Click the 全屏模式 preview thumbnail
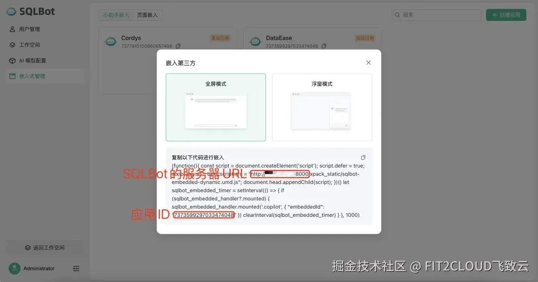Viewport: 538px width, 282px height. point(216,111)
